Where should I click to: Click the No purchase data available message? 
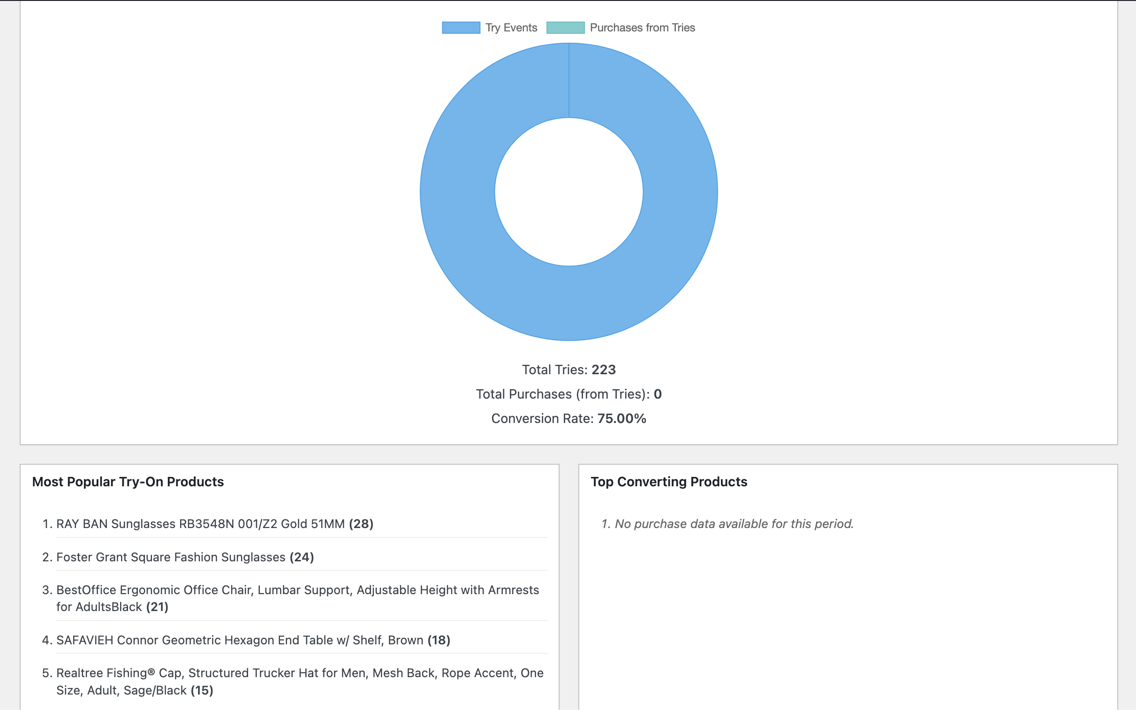coord(734,523)
